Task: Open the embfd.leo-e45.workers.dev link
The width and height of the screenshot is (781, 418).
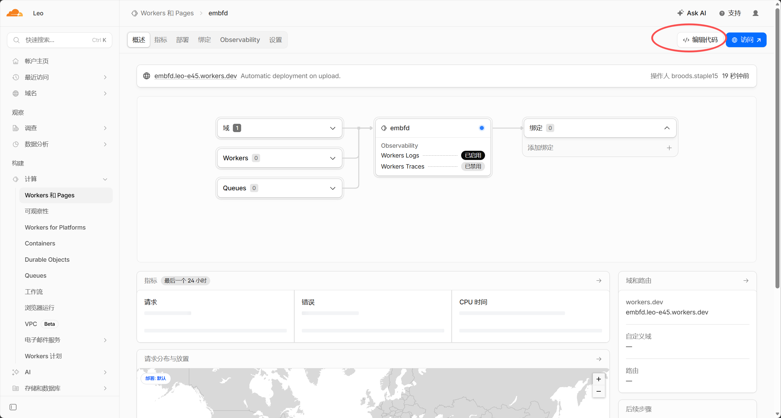Action: point(195,76)
